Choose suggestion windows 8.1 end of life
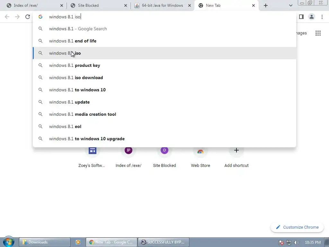This screenshot has width=329, height=247. point(164,41)
